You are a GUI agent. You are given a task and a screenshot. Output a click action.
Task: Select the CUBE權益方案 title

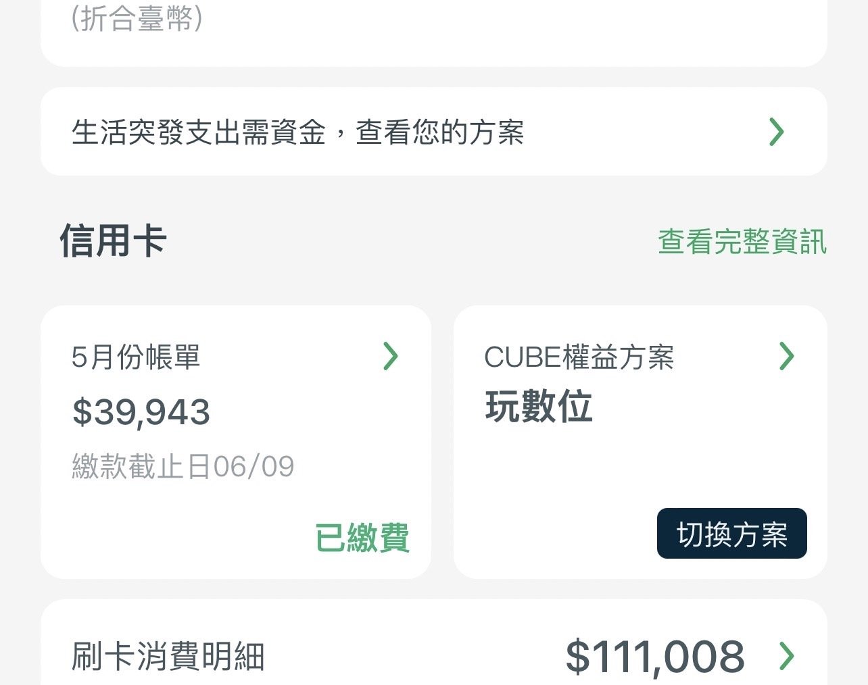pyautogui.click(x=579, y=357)
